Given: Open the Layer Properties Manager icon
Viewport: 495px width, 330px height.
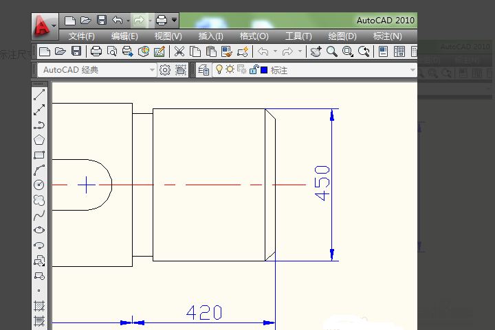Looking at the screenshot, I should [203, 70].
